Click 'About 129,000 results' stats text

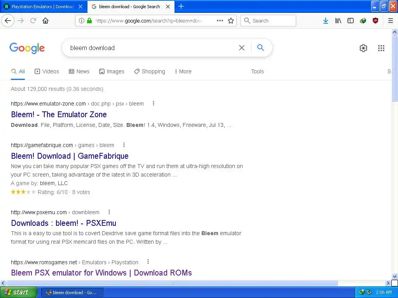57,89
